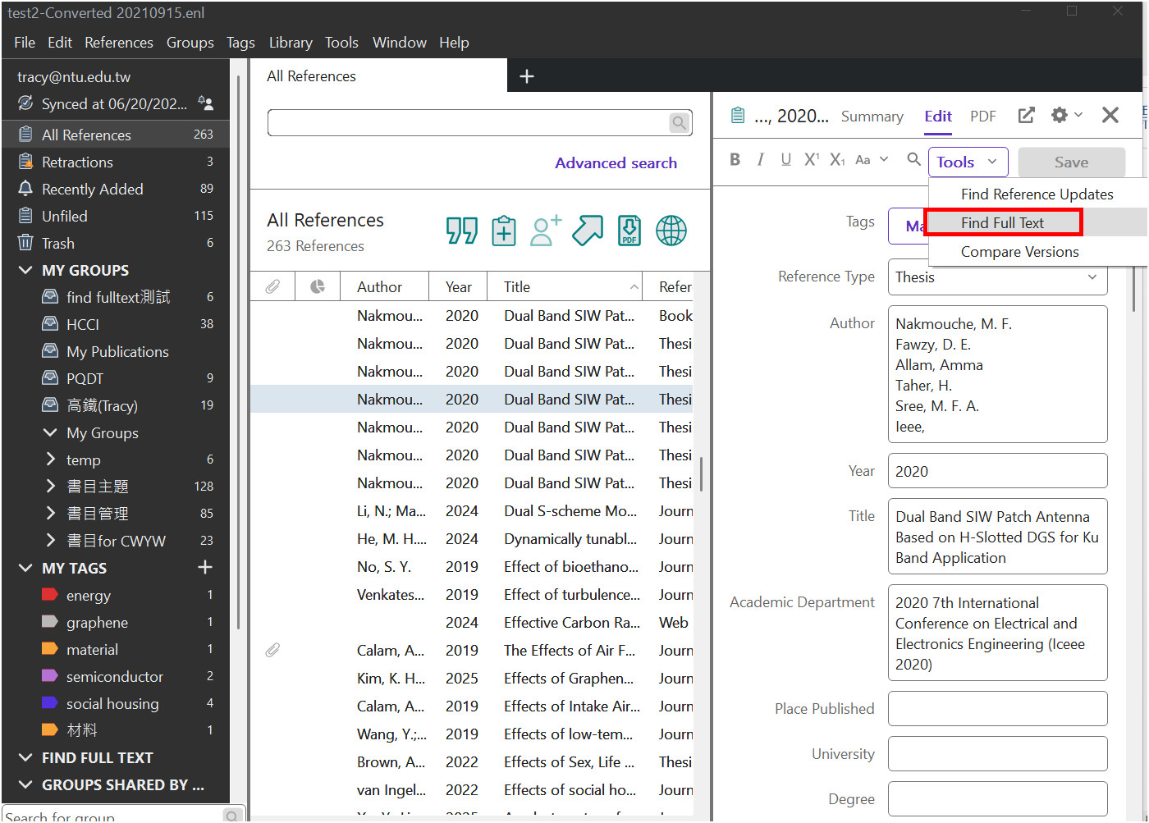Screen dimensions: 1149x823
Task: Click find-in-reference magnifier icon
Action: (x=913, y=160)
